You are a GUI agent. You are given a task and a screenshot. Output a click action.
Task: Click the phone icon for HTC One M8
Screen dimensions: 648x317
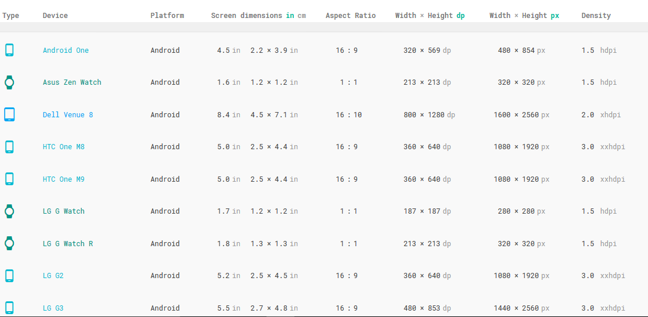9,147
